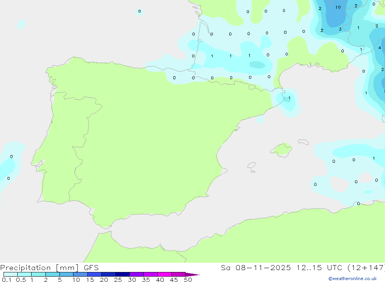Click the 0.1–0.5 mm legend color box
The height and width of the screenshot is (282, 385).
tap(10, 274)
